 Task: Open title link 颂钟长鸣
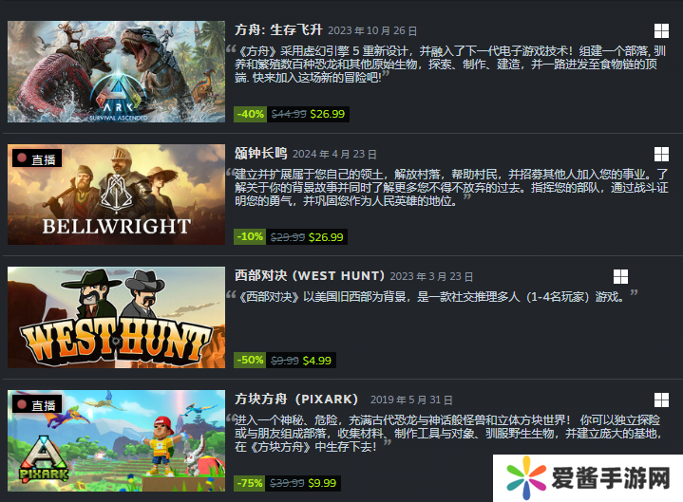pyautogui.click(x=261, y=153)
